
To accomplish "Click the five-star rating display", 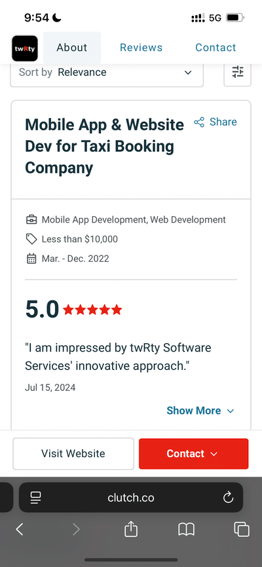I will tap(92, 310).
